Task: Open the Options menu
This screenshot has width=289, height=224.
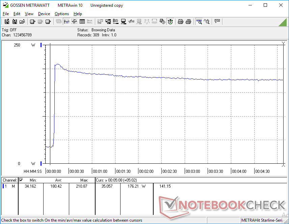Action: [62, 14]
